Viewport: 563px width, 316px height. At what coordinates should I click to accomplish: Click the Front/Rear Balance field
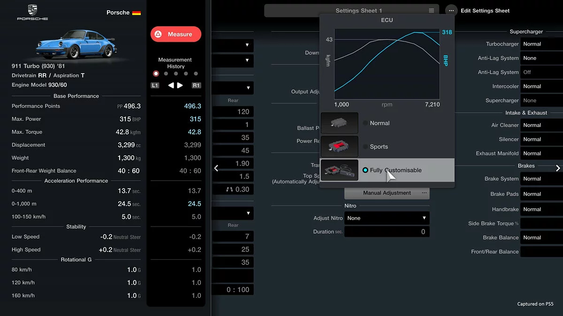coord(541,251)
